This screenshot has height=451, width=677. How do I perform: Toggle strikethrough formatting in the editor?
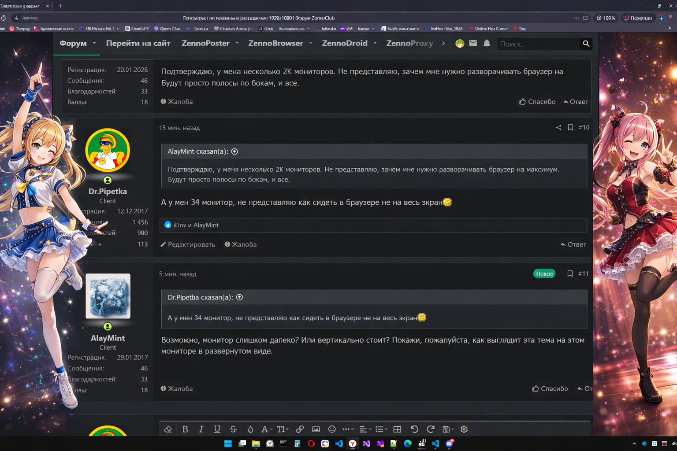233,429
